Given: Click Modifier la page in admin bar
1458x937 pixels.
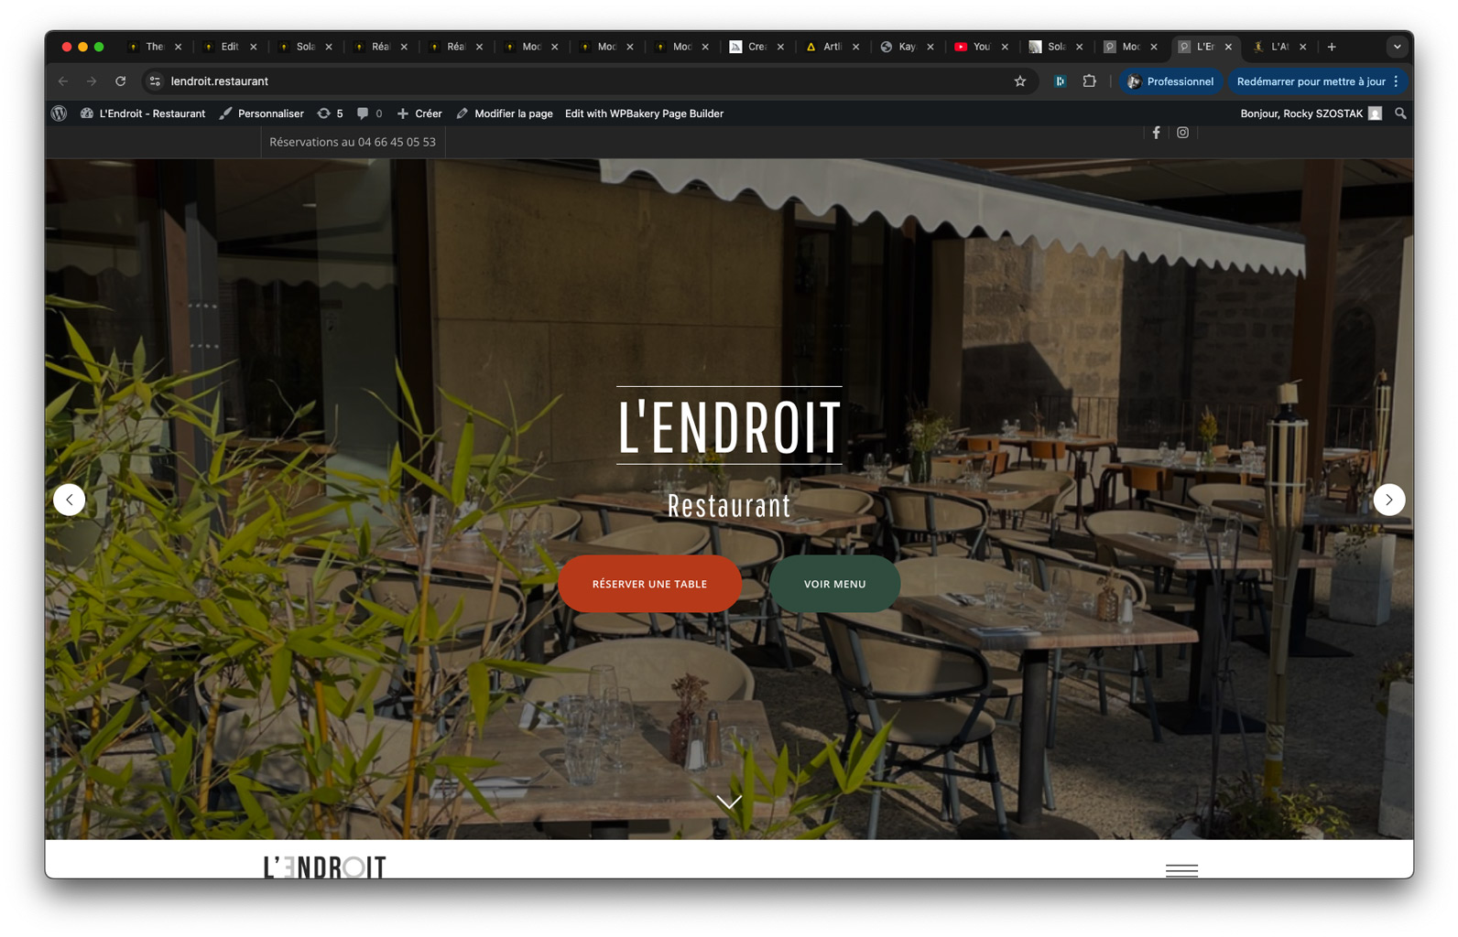Looking at the screenshot, I should 505,113.
